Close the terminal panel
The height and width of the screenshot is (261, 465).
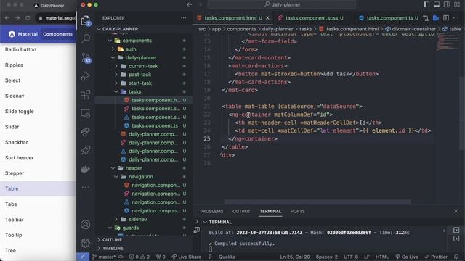(x=456, y=211)
